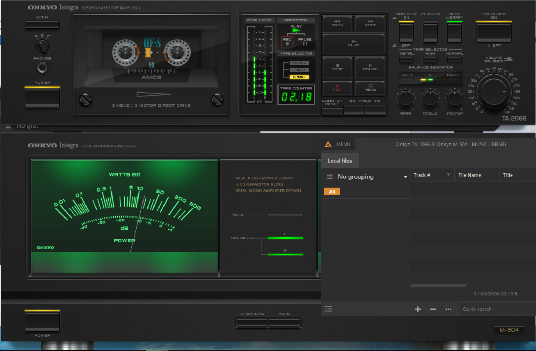Open the Track # column filter
The width and height of the screenshot is (536, 351).
[x=448, y=175]
